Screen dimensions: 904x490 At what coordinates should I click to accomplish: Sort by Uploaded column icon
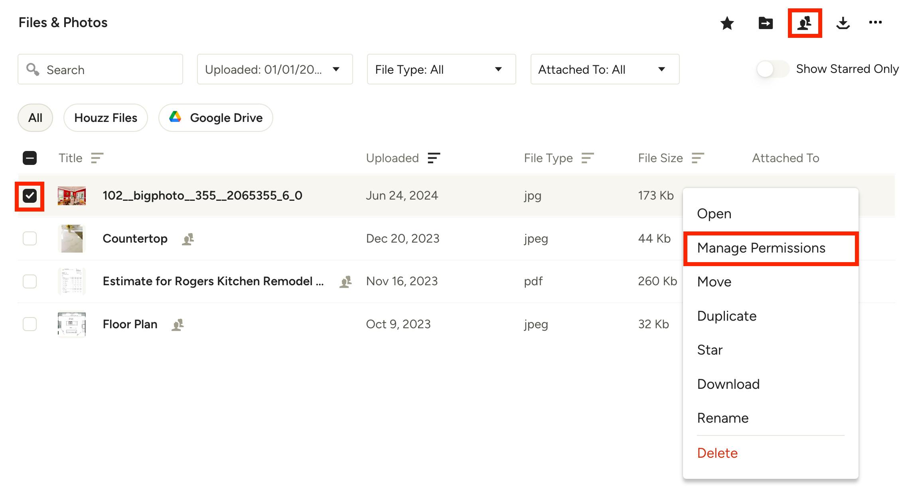(x=434, y=158)
